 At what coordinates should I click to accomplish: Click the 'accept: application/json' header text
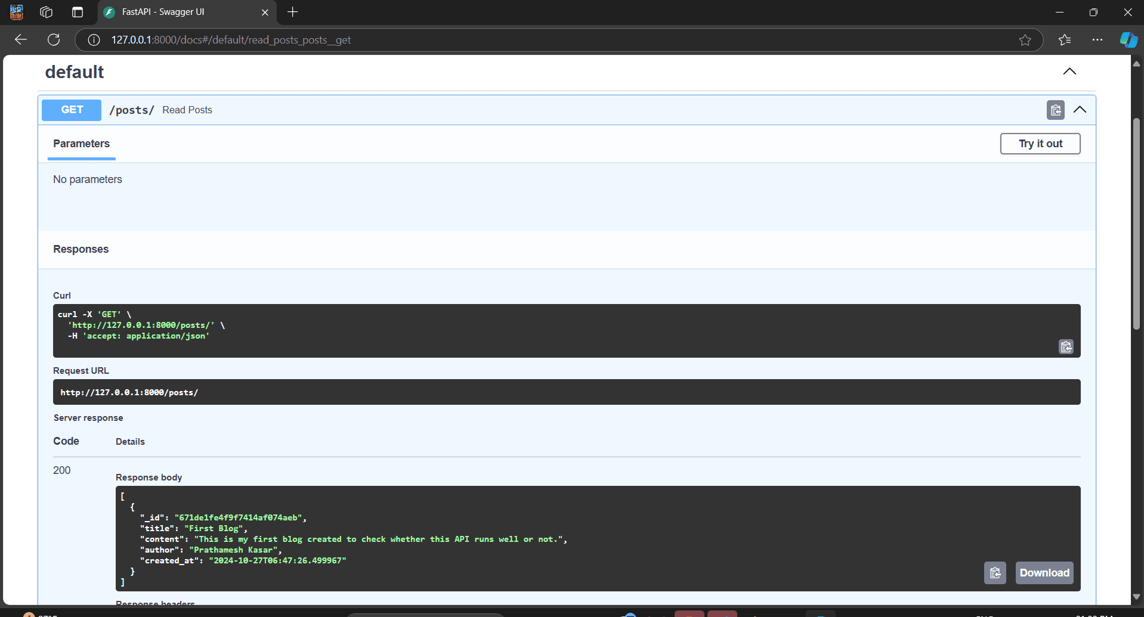click(x=146, y=336)
